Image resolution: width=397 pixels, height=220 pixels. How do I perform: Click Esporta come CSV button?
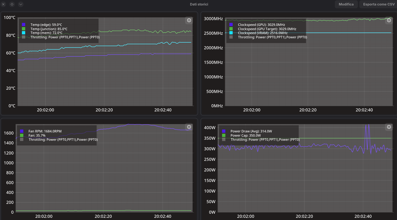pyautogui.click(x=379, y=4)
